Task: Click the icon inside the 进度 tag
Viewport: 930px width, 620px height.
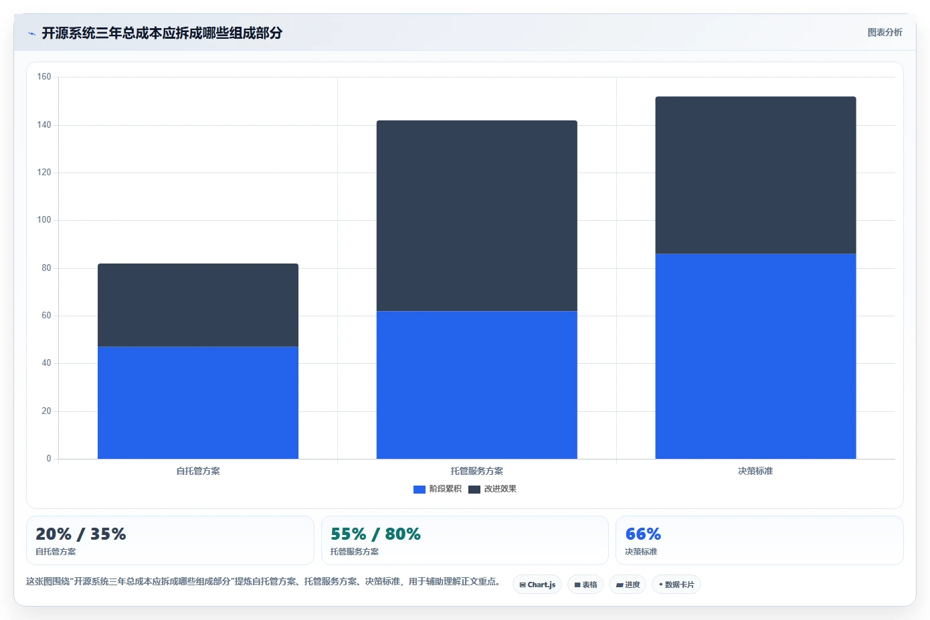Action: 620,585
